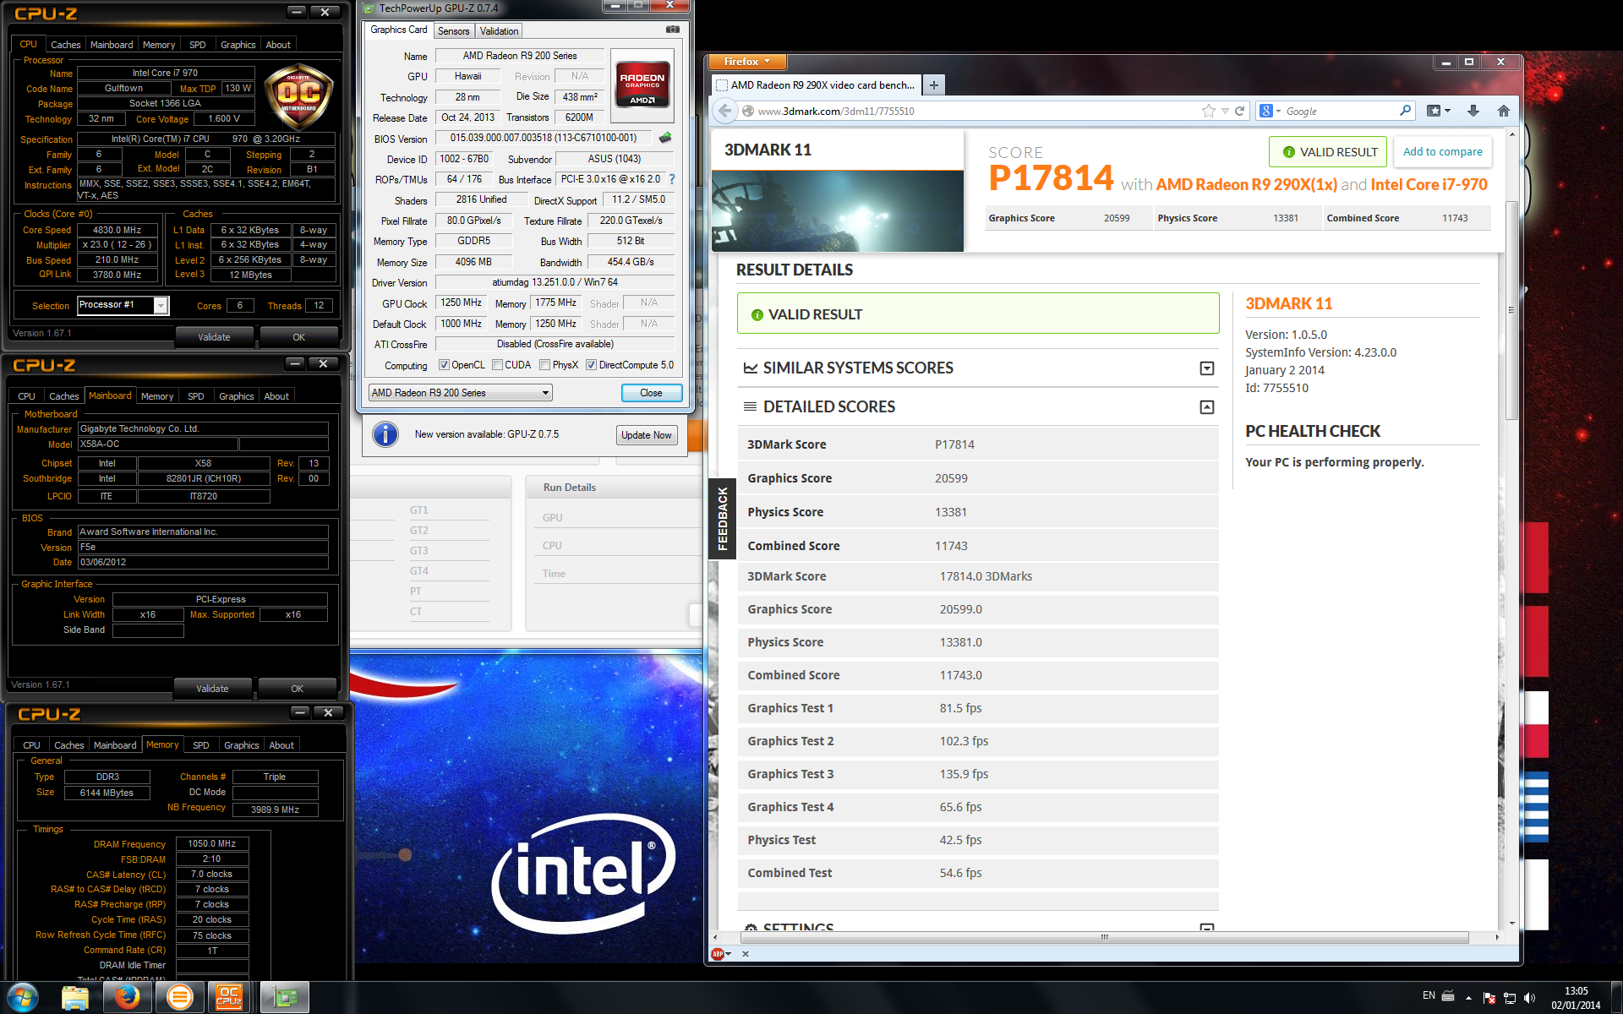Switch to the Validation tab in GPU-Z

click(x=499, y=31)
